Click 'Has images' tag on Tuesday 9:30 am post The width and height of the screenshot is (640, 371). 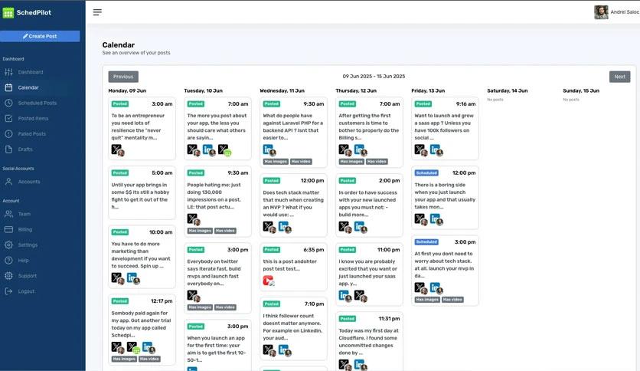[x=200, y=231]
